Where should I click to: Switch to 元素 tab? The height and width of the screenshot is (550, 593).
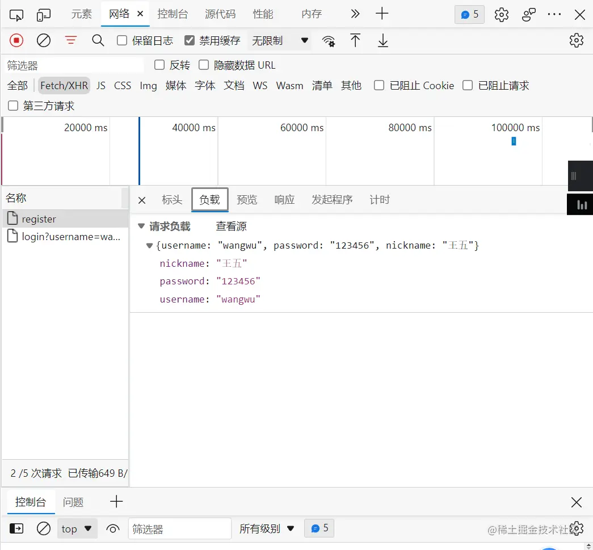[x=81, y=14]
